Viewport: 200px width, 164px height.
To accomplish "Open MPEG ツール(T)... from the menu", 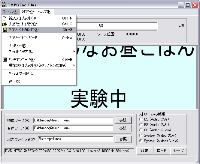I will 39,73.
